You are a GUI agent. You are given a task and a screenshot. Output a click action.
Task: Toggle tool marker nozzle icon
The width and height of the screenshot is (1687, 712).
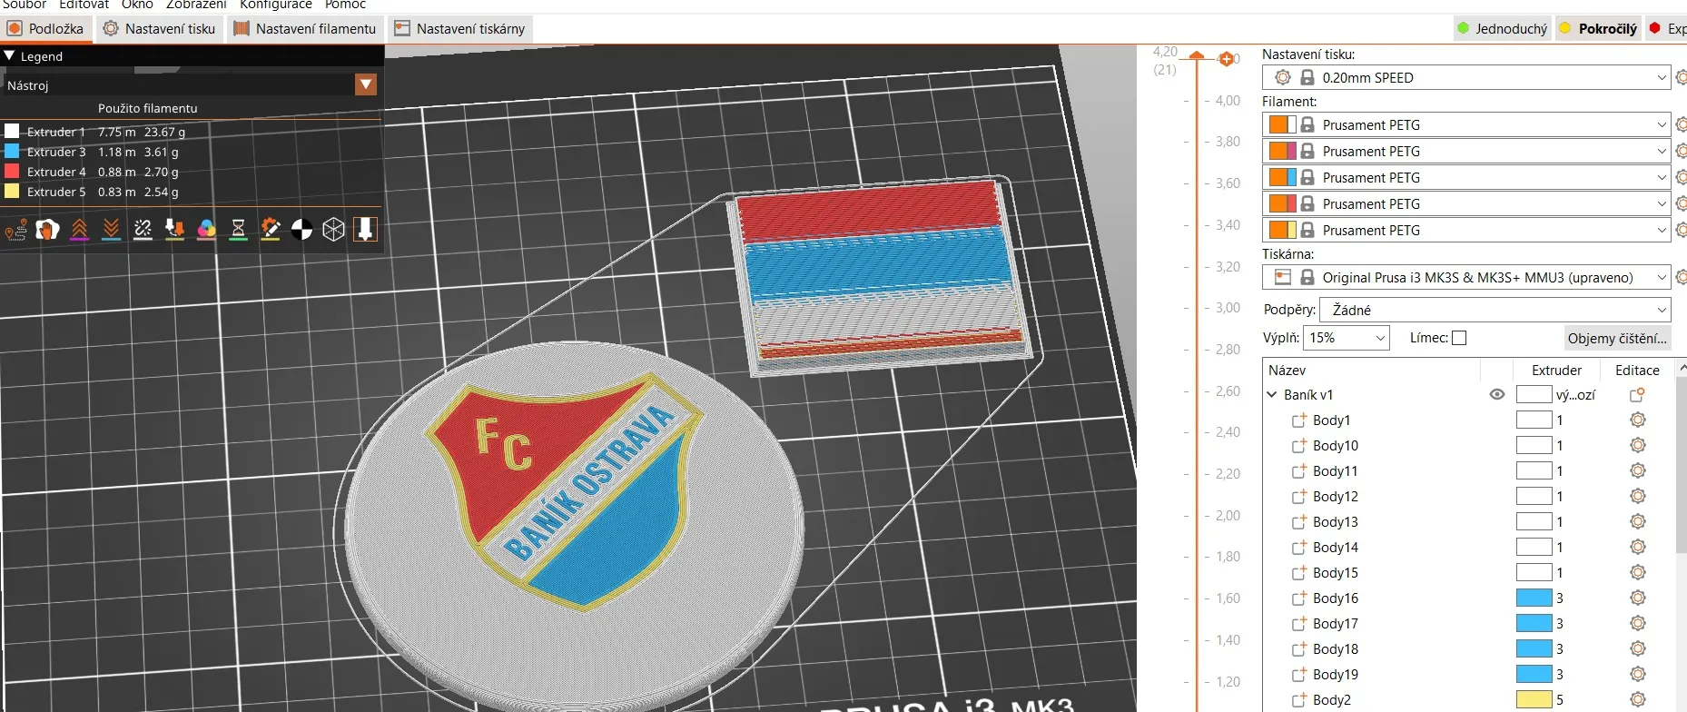365,230
